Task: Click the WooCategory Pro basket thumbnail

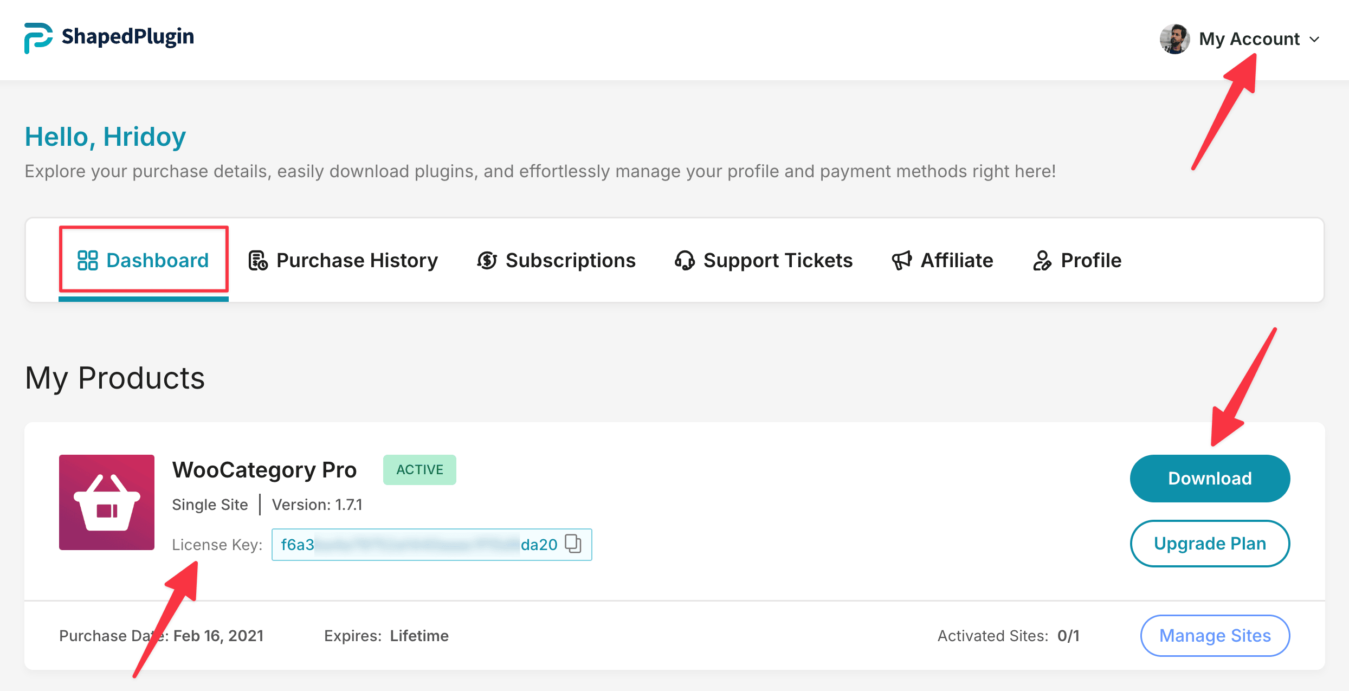Action: tap(107, 502)
